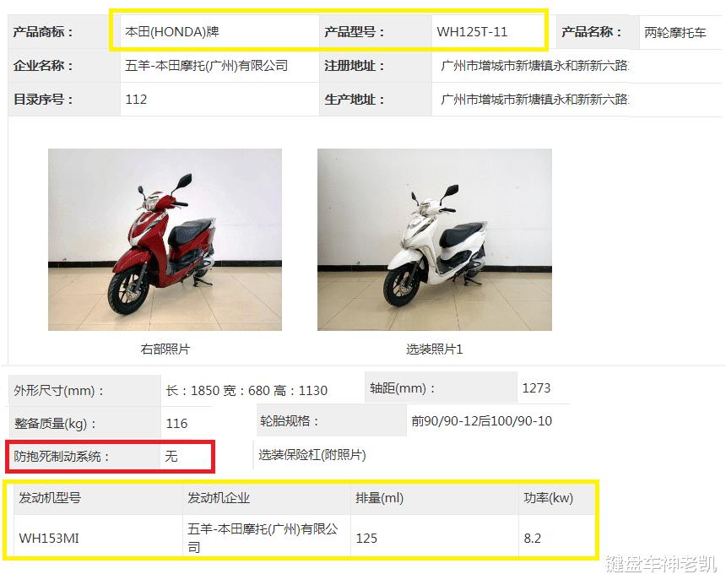Click the 产品名称 两轮摩托车 value
The height and width of the screenshot is (585, 726).
coord(675,32)
